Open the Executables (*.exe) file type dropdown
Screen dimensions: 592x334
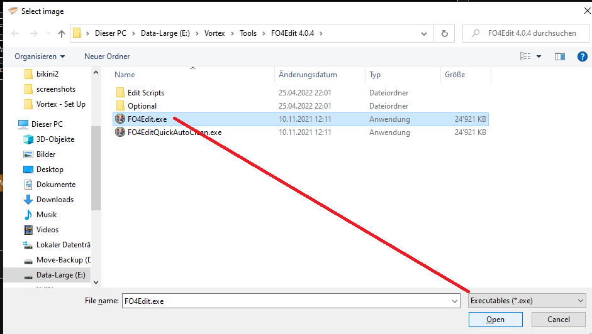[x=527, y=301]
